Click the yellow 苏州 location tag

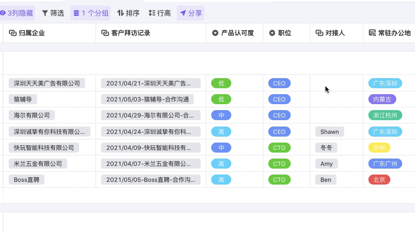pyautogui.click(x=379, y=148)
